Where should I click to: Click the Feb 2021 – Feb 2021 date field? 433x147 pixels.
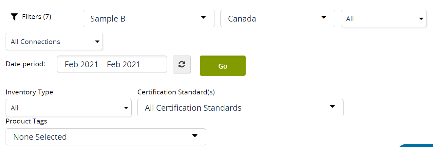tap(112, 64)
